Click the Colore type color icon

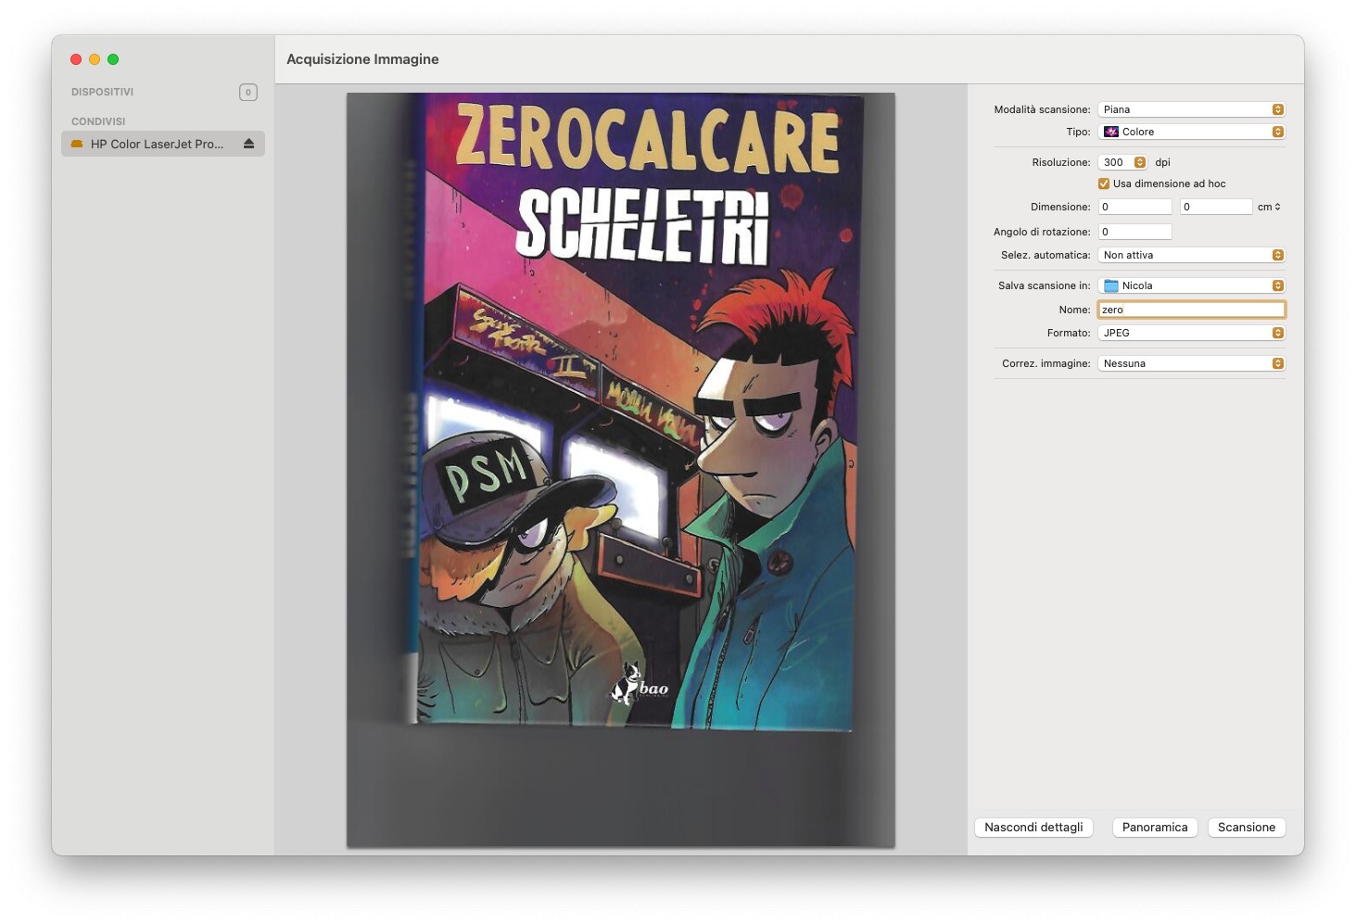point(1110,132)
